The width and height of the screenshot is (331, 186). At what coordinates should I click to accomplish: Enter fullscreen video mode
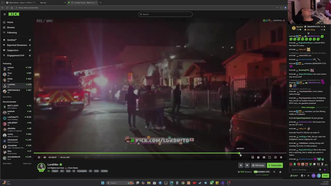(x=270, y=157)
